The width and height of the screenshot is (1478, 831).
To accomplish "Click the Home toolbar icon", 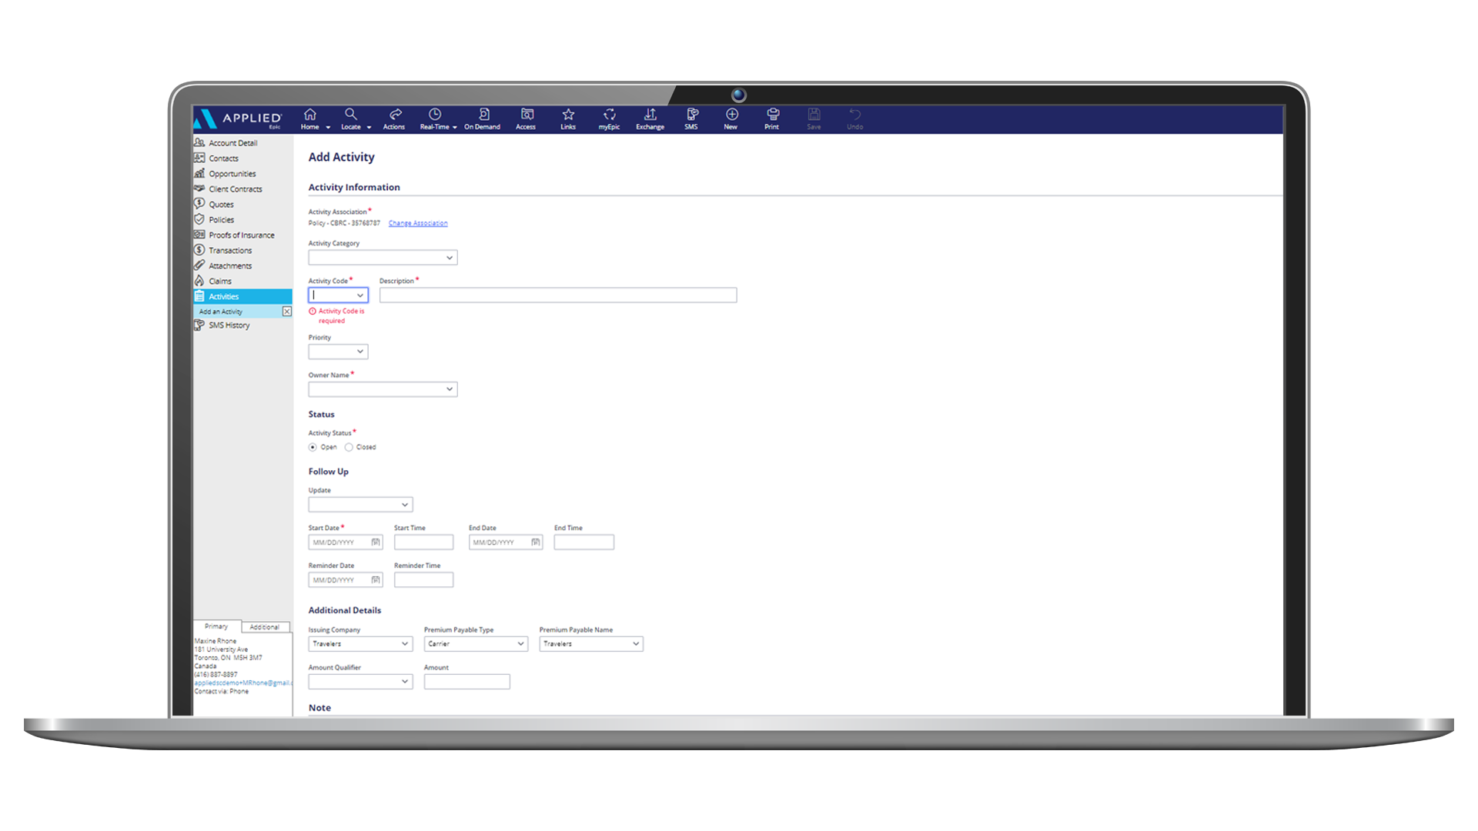I will coord(310,115).
